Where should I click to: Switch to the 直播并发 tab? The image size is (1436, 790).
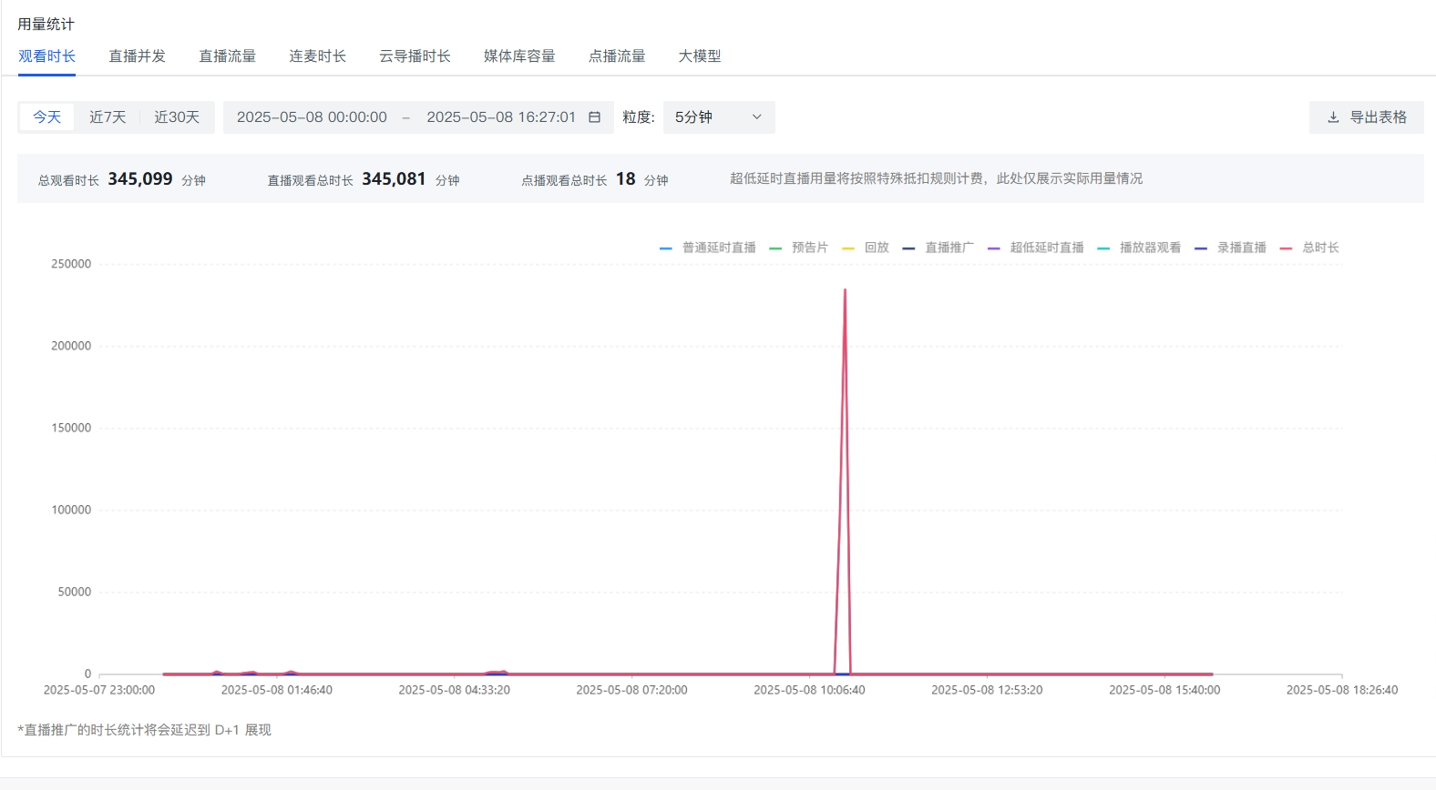137,56
